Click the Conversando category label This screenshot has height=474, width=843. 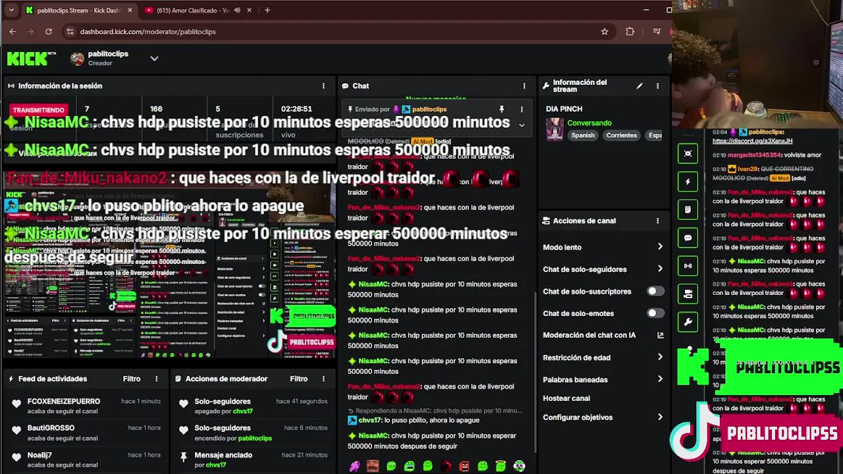tap(589, 123)
